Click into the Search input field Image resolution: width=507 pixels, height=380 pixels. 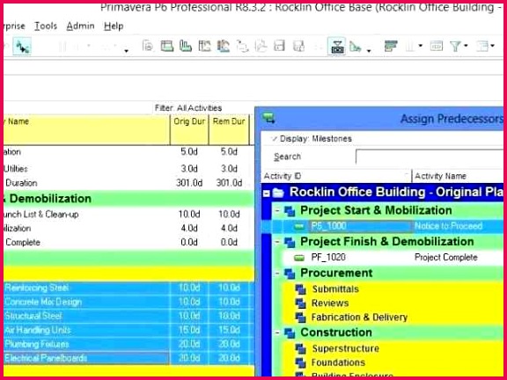(x=430, y=157)
